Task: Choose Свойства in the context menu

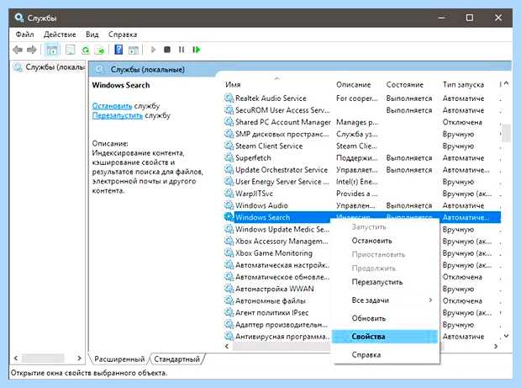Action: tap(385, 337)
